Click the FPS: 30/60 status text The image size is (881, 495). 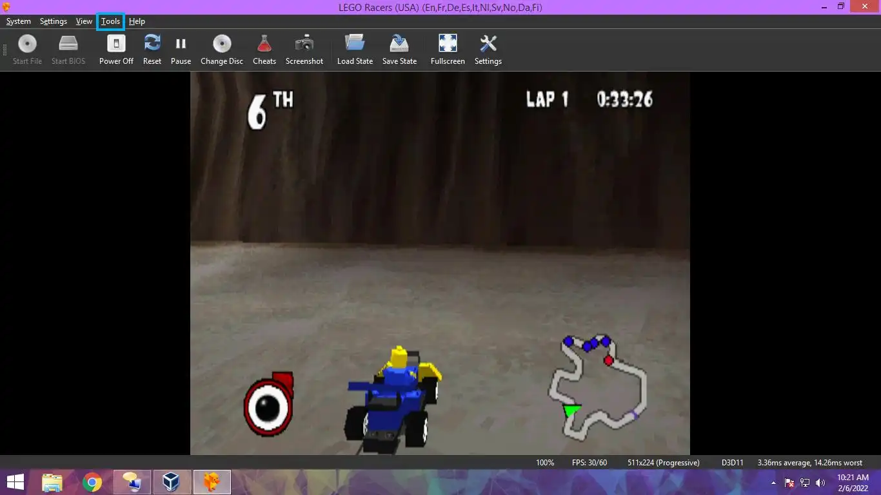(589, 463)
